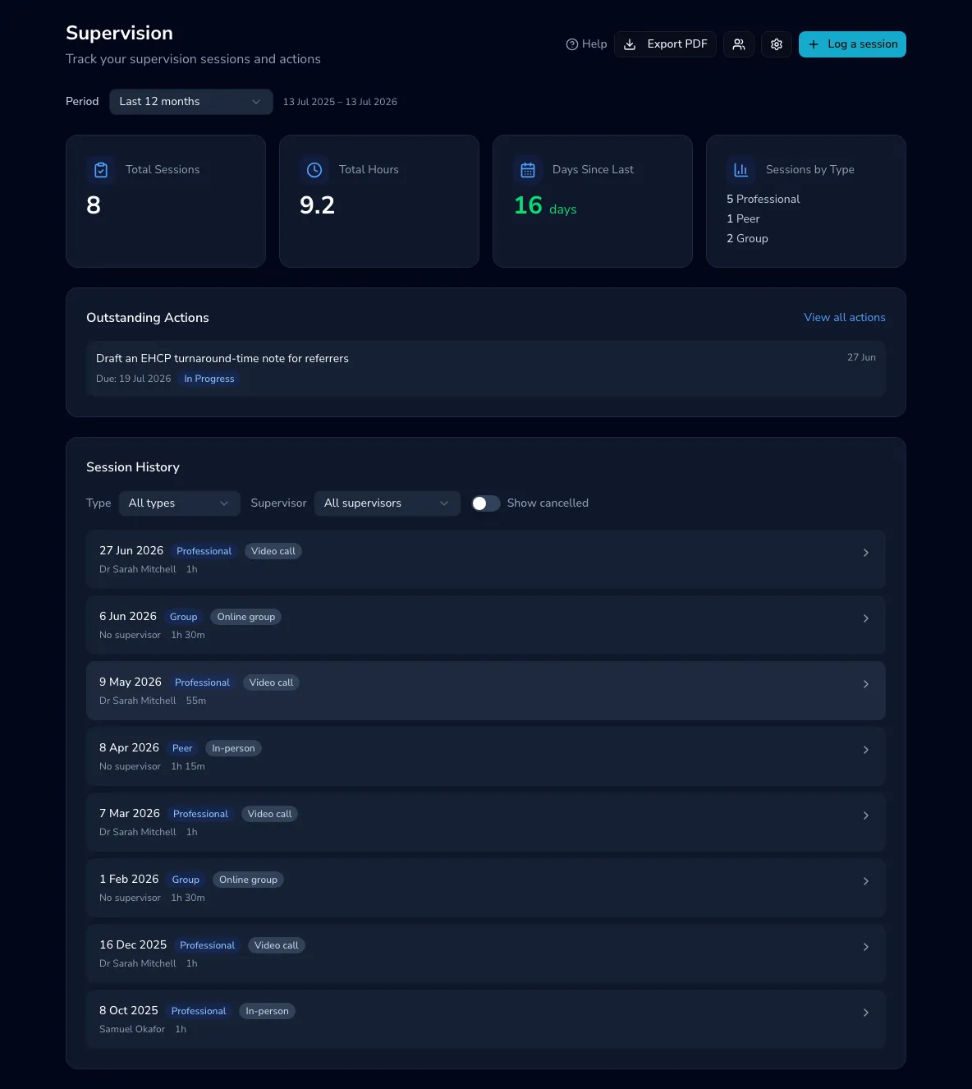Open Help via question mark icon
The image size is (972, 1089).
[x=572, y=44]
